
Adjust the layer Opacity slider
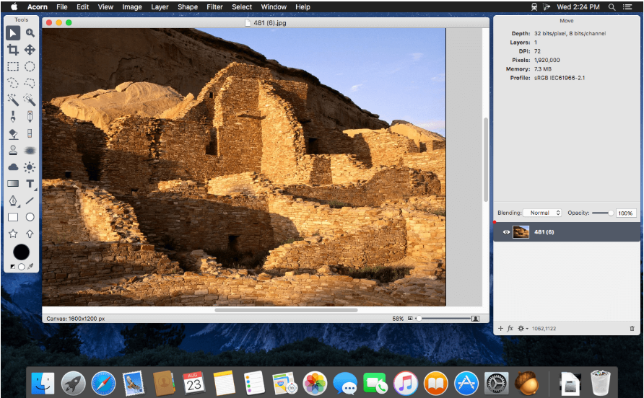611,213
